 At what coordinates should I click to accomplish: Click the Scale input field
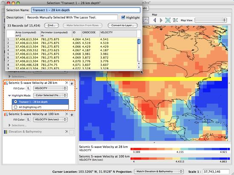(216, 172)
